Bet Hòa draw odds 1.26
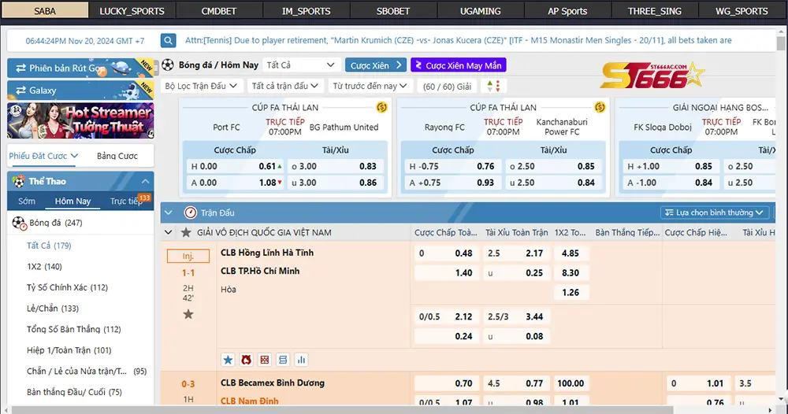Screen dimensions: 788x414 pos(571,292)
